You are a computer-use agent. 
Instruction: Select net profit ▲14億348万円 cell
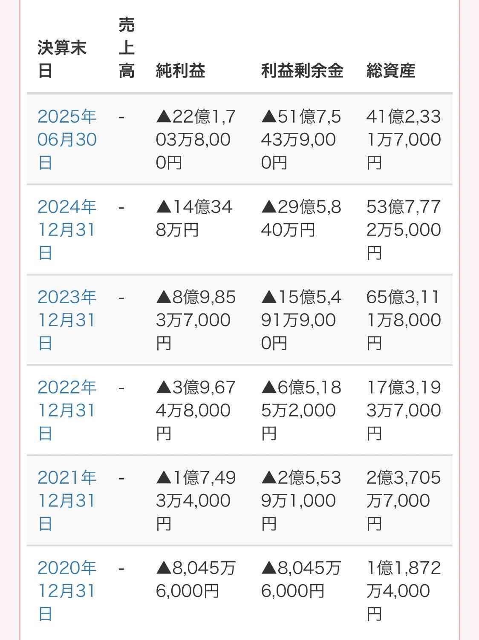point(194,218)
